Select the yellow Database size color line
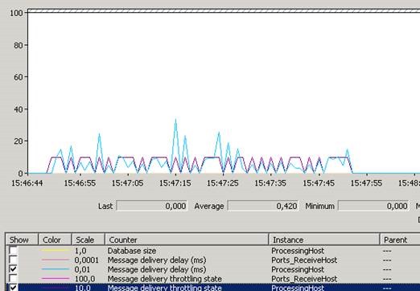 pyautogui.click(x=55, y=251)
